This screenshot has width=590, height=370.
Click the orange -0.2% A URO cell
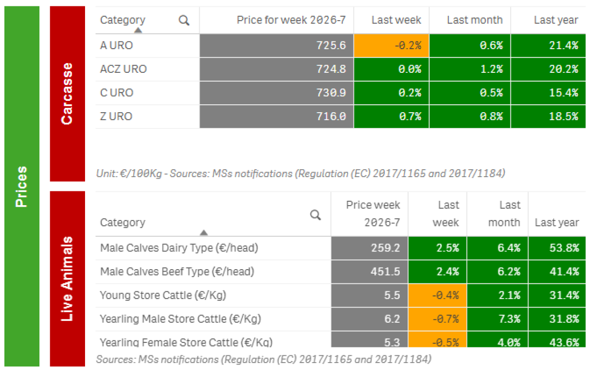(x=391, y=46)
